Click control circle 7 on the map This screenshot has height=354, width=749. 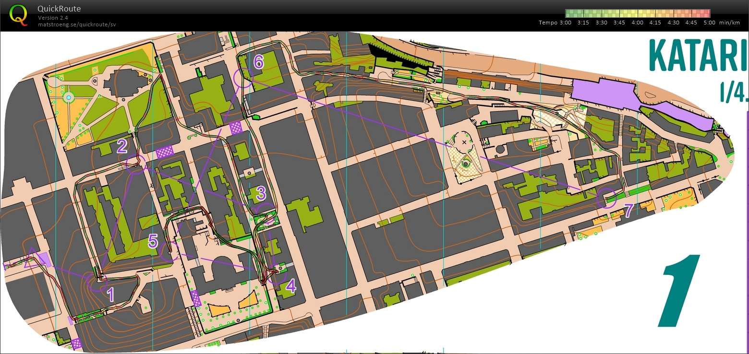tap(606, 199)
